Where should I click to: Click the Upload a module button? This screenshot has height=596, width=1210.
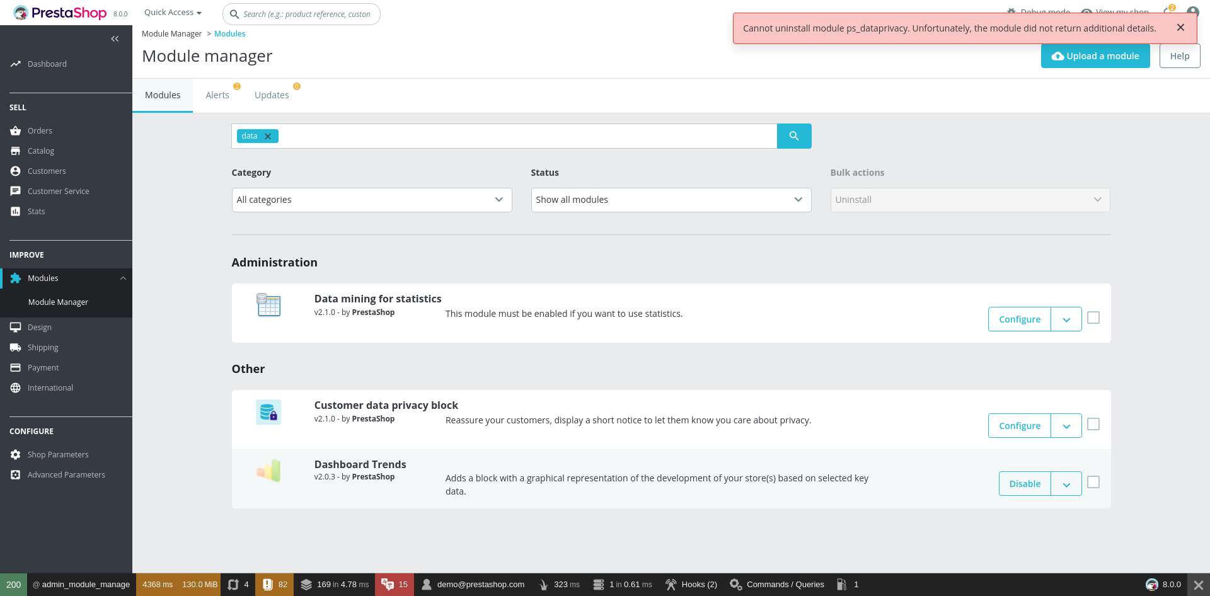click(x=1095, y=55)
